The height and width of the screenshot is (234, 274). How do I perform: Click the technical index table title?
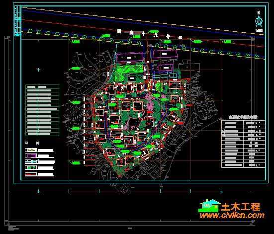pos(243,117)
